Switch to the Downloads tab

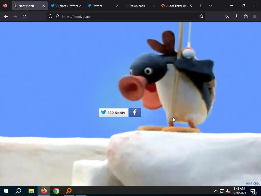pyautogui.click(x=140, y=6)
